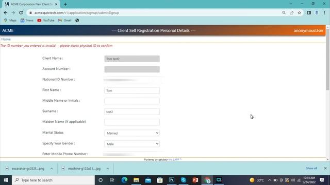Open the volume tray icon

[x=293, y=180]
